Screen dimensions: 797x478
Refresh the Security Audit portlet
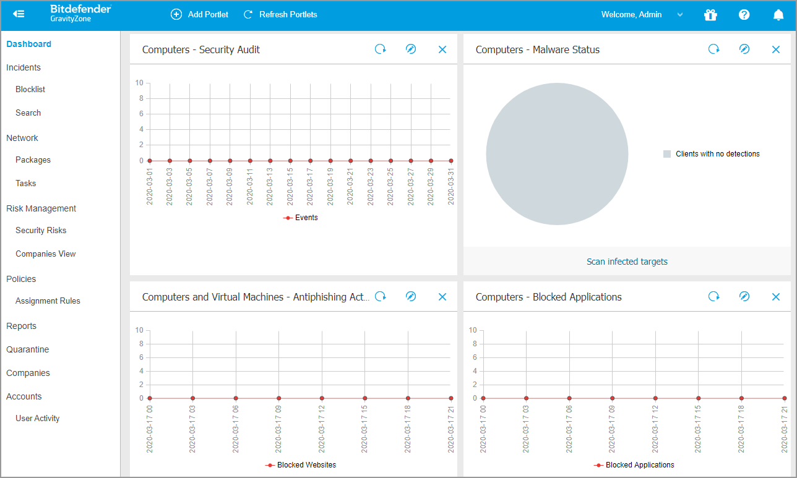click(x=380, y=49)
